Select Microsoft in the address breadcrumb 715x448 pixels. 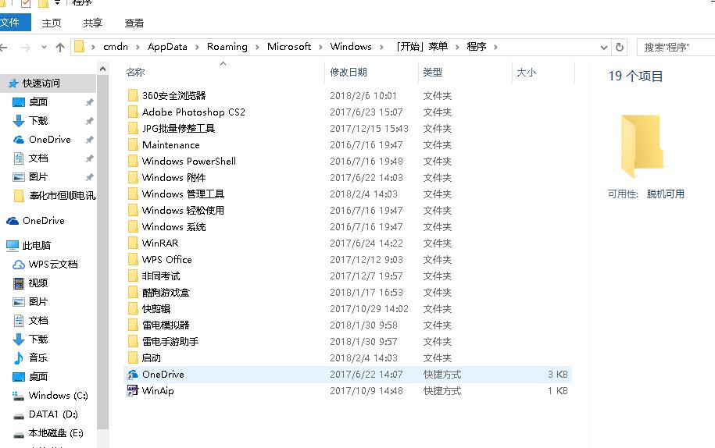(289, 47)
